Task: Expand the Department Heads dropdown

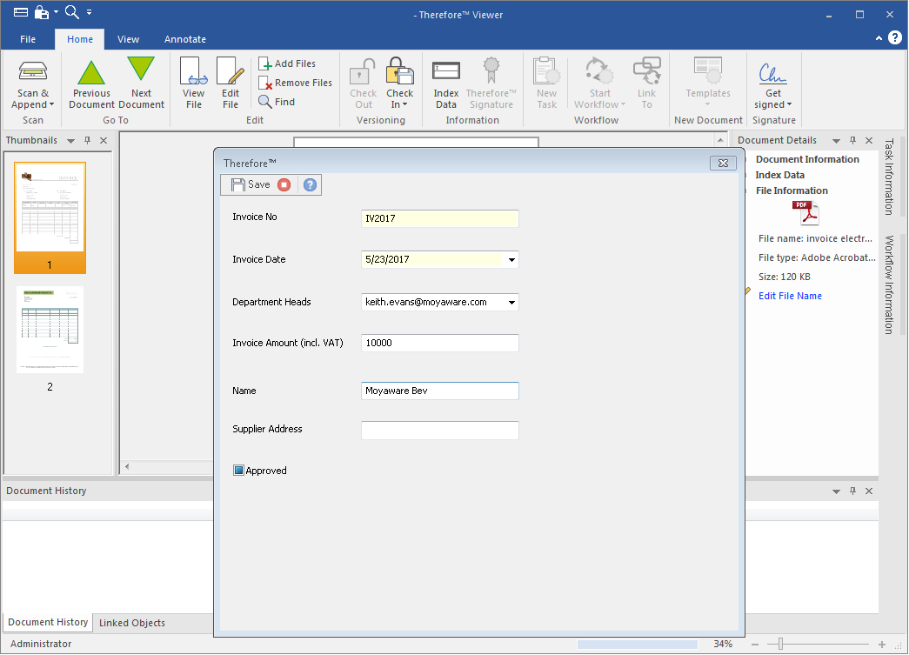Action: pos(511,303)
